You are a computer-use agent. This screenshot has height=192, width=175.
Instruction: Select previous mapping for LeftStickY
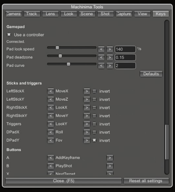click(50, 99)
